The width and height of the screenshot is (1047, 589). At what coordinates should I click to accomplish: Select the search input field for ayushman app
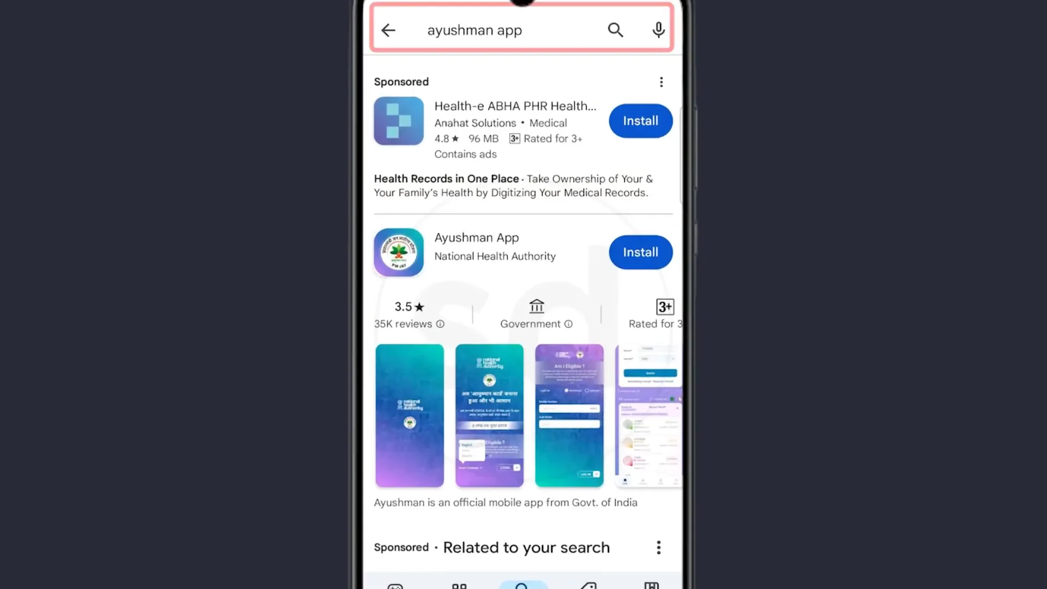523,29
